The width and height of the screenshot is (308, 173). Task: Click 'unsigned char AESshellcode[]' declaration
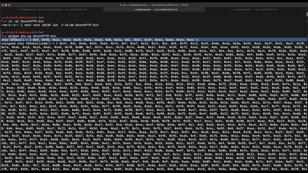[x=26, y=44]
